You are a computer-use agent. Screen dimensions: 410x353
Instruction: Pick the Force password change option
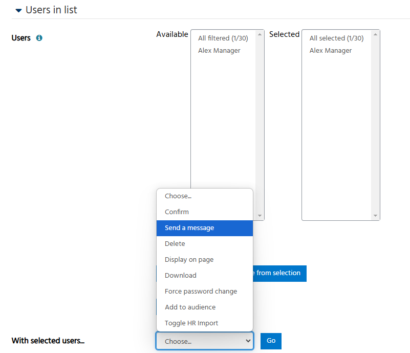201,292
